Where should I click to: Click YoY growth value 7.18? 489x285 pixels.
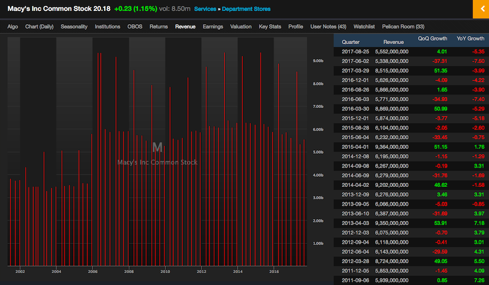point(479,223)
